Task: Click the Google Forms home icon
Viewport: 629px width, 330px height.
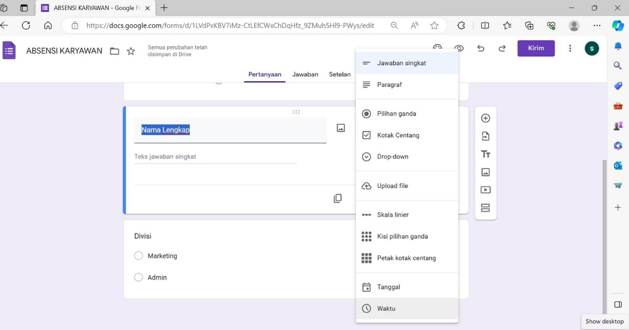Action: pyautogui.click(x=9, y=51)
